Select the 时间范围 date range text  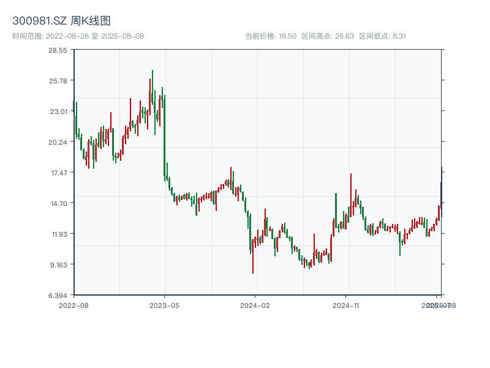78,36
